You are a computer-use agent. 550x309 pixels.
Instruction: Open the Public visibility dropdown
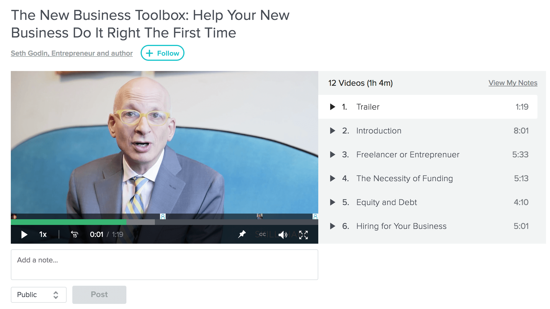39,295
